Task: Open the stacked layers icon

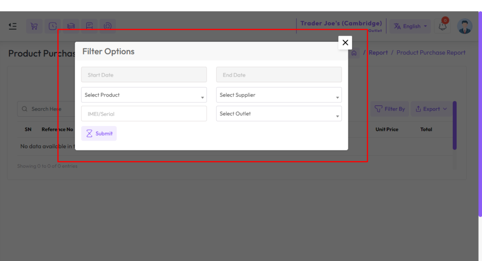Action: pyautogui.click(x=71, y=26)
